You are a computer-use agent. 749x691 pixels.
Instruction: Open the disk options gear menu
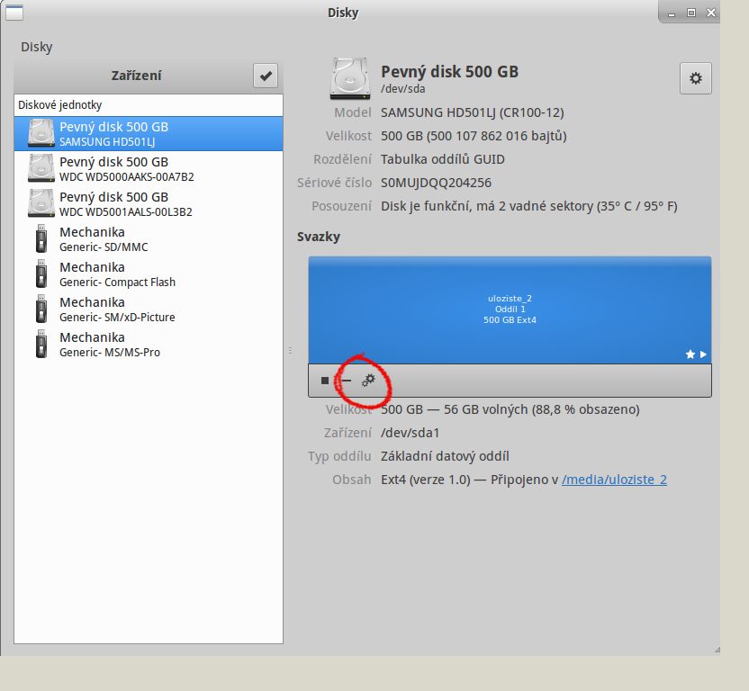click(696, 78)
